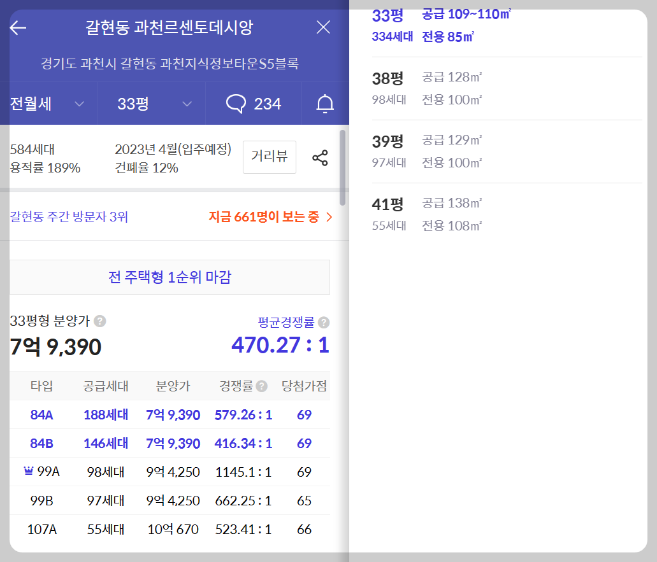Click the back arrow in the header

pos(17,27)
